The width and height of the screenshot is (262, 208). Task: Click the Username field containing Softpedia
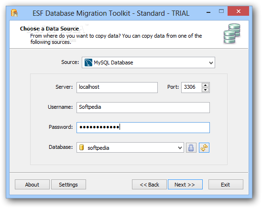pos(143,107)
